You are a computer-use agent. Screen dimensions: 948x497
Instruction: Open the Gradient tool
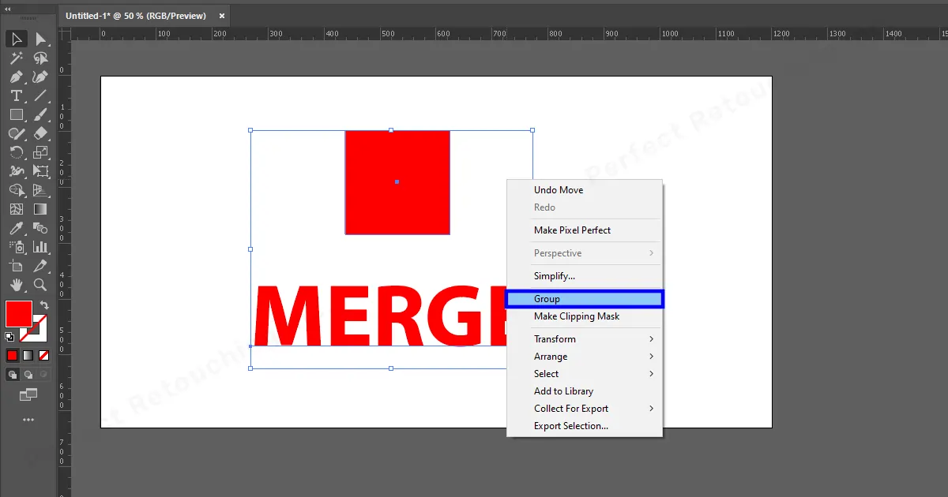[40, 209]
